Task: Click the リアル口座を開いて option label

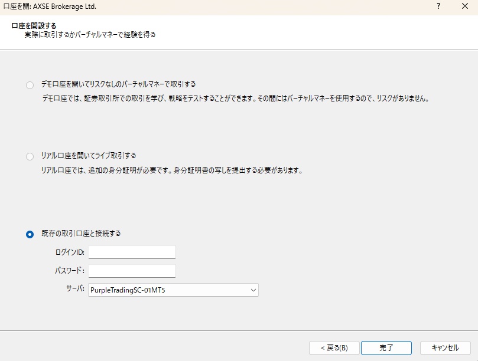Action: tap(89, 156)
